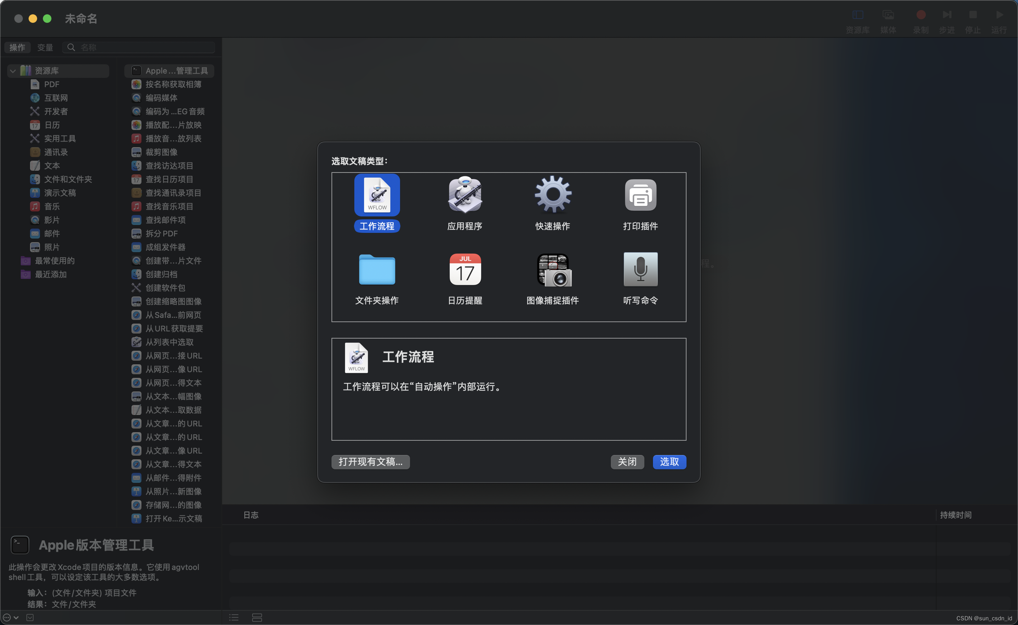Click the 录制 record button in toolbar

click(920, 15)
